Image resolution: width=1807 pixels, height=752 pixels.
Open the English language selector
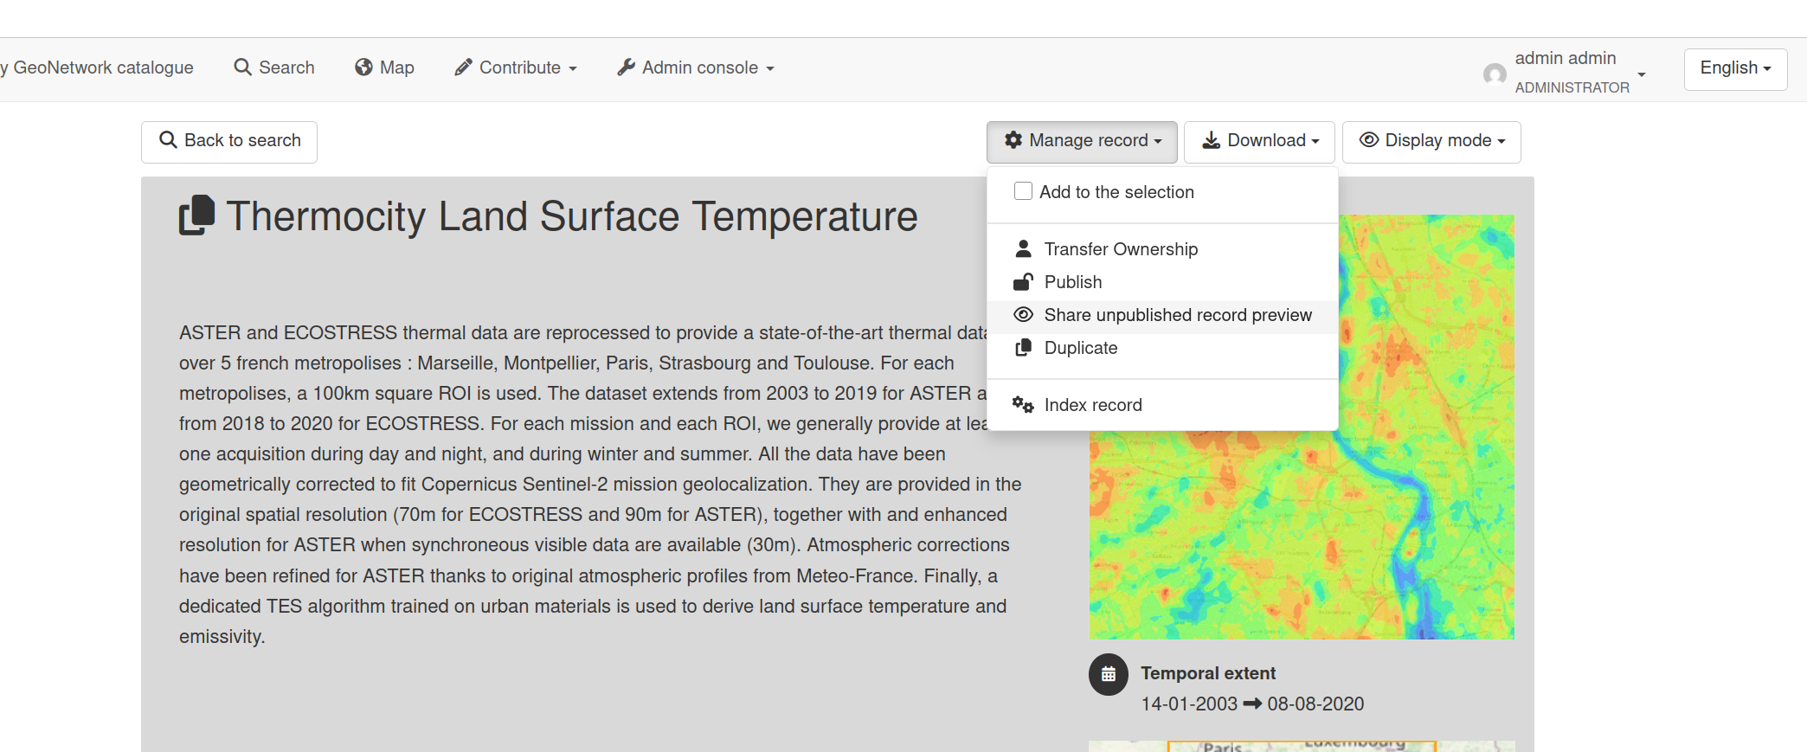point(1734,68)
